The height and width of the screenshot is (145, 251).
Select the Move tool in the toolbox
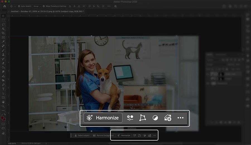click(x=3, y=16)
